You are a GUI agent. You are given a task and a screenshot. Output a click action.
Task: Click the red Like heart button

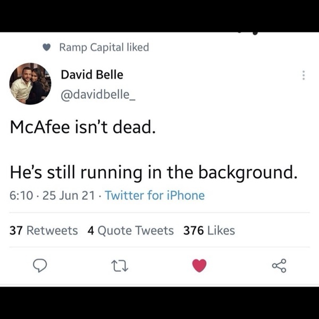click(x=199, y=265)
